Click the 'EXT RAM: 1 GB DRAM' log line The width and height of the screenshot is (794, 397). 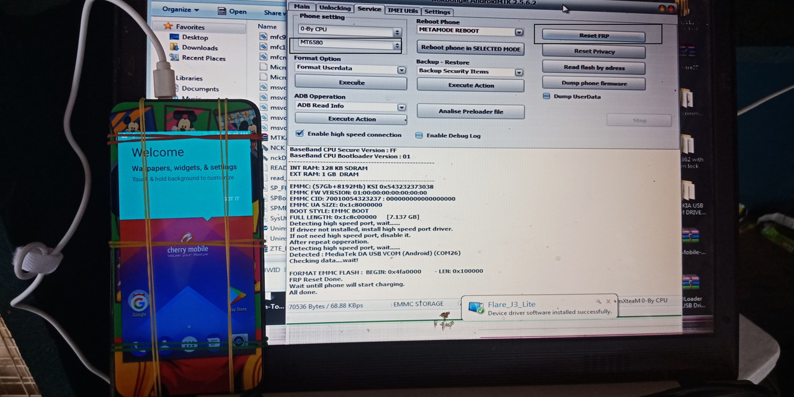(323, 174)
